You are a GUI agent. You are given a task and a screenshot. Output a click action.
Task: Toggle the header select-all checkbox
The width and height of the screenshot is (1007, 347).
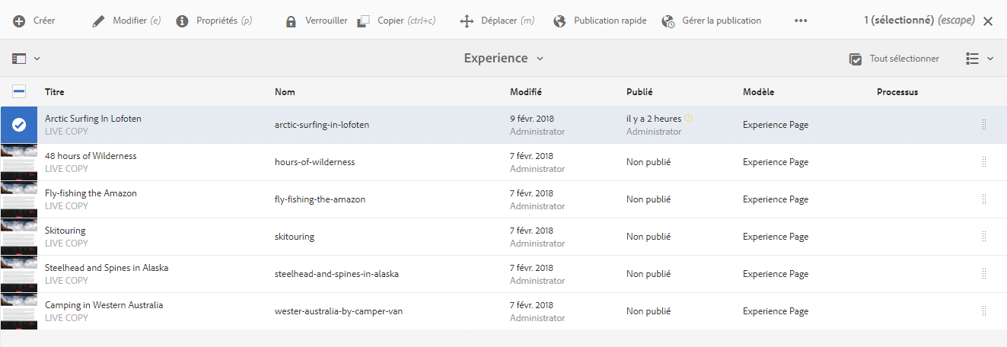point(19,92)
